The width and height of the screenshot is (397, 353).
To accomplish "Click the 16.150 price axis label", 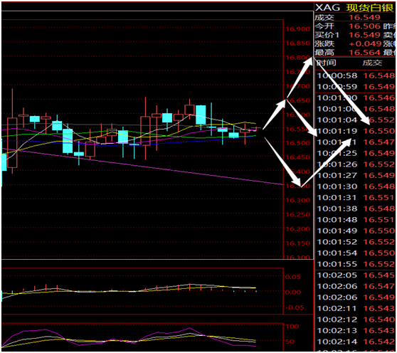I will coord(297,243).
